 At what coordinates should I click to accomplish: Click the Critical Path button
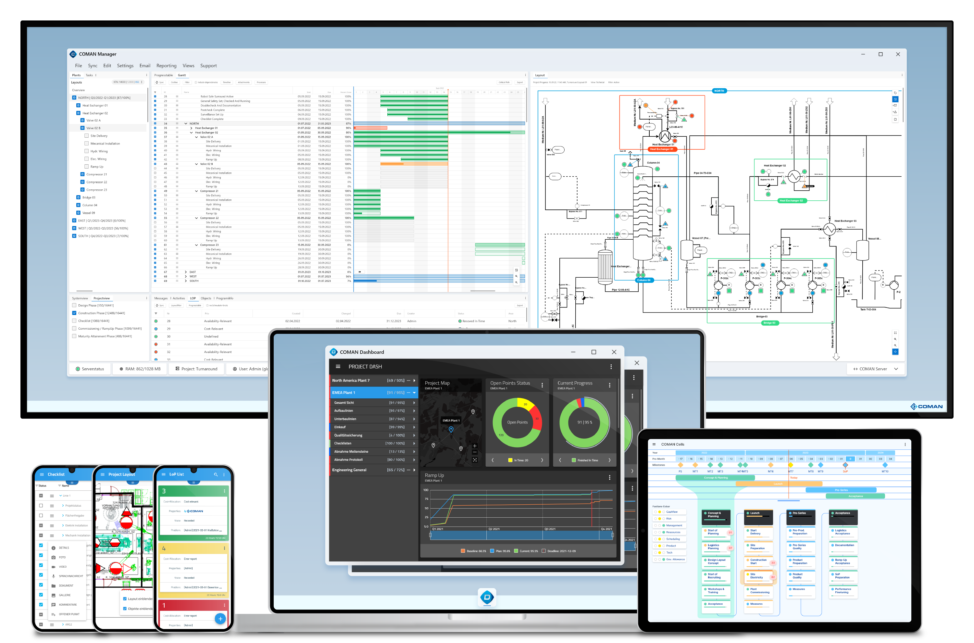click(x=505, y=82)
